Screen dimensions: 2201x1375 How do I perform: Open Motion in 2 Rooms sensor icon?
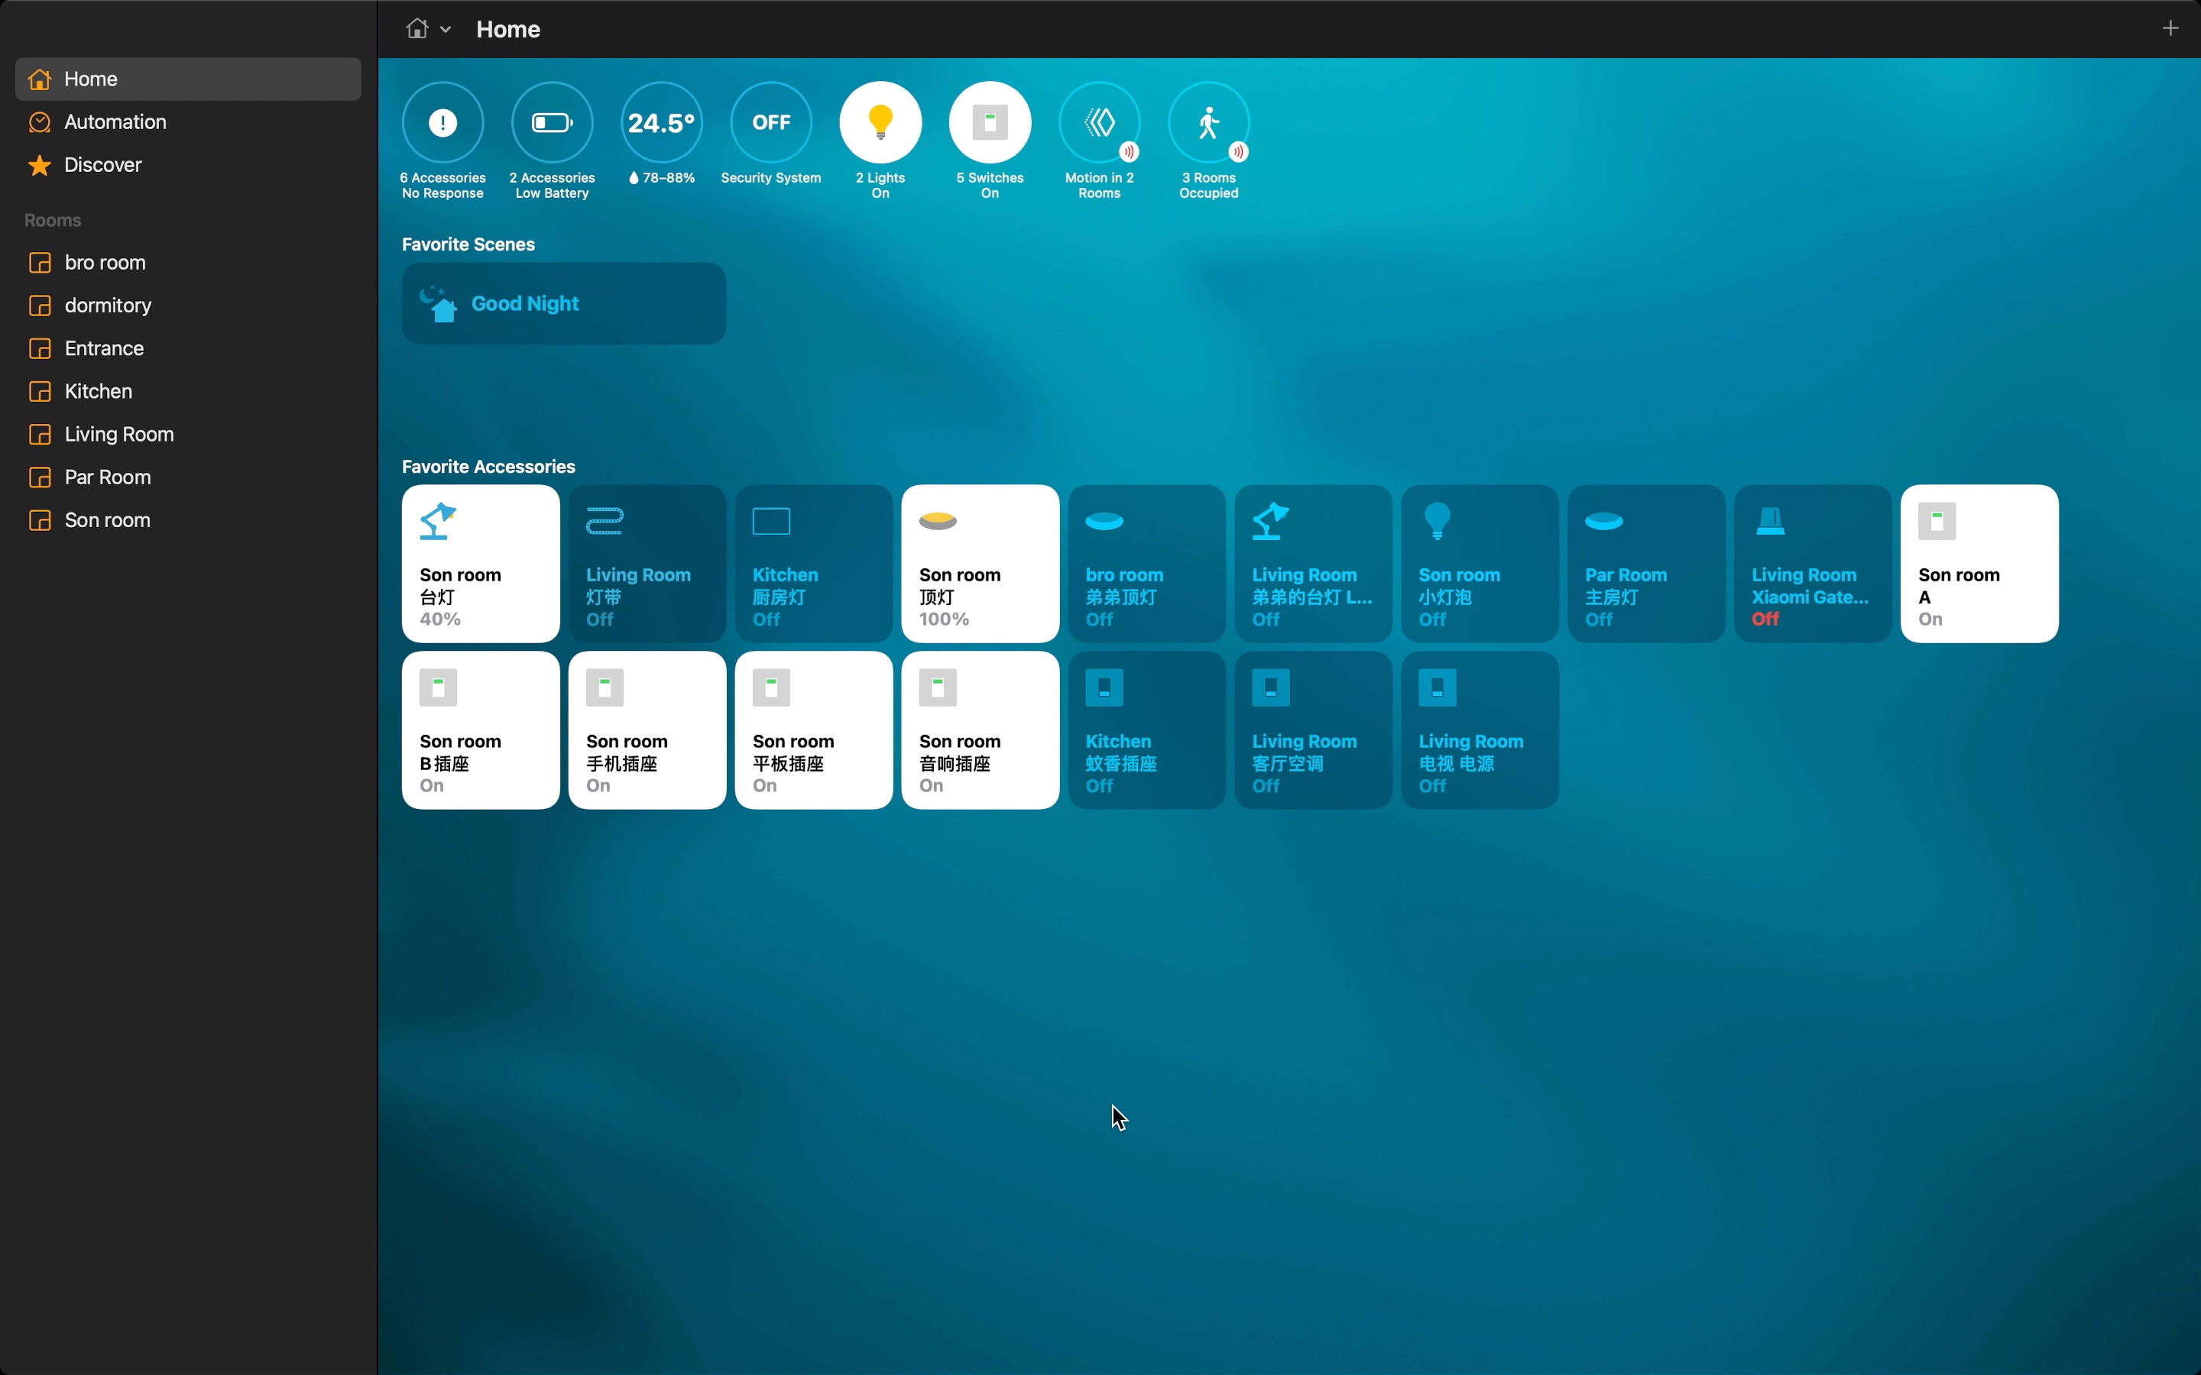(x=1099, y=123)
